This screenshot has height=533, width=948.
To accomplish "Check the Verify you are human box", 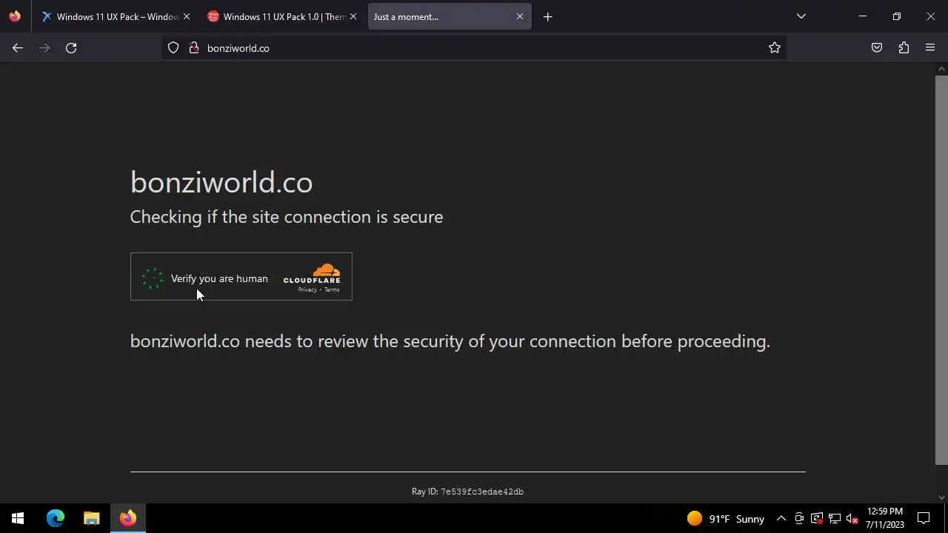I will tap(153, 278).
